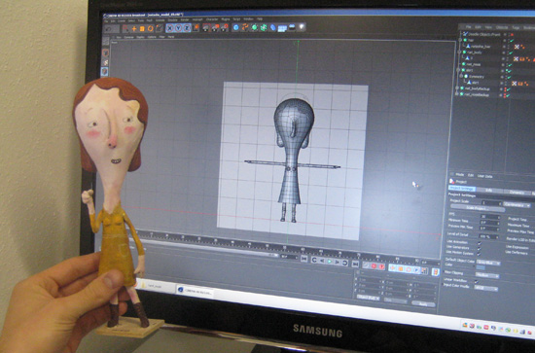Click the green play button in timeline
535x353 pixels.
(x=330, y=262)
